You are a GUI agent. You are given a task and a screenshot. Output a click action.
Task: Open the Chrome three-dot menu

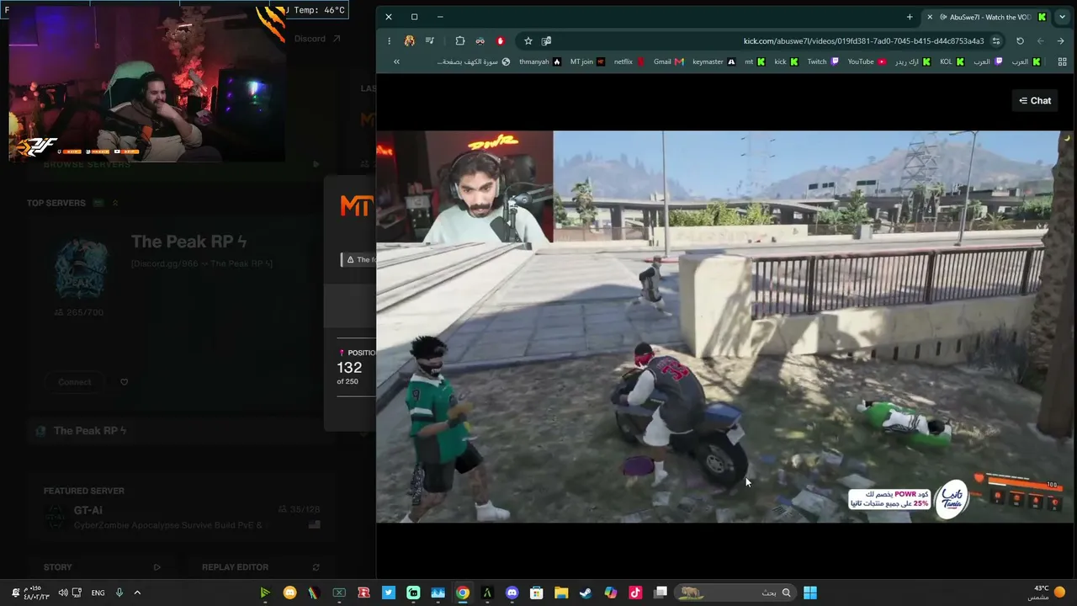tap(389, 40)
